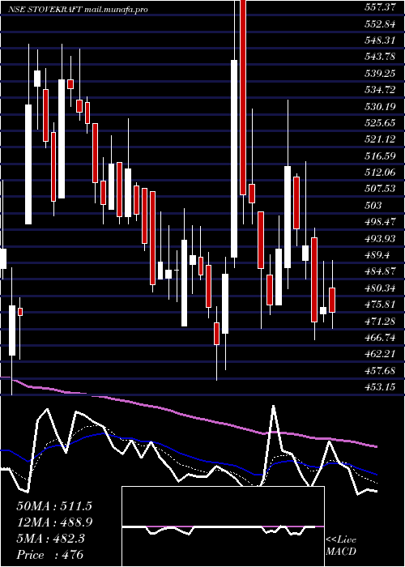Select the 489.4 price axis label
Screen dimensions: 405x567
(377, 255)
